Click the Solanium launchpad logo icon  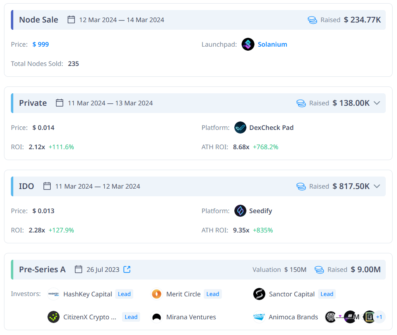(248, 44)
